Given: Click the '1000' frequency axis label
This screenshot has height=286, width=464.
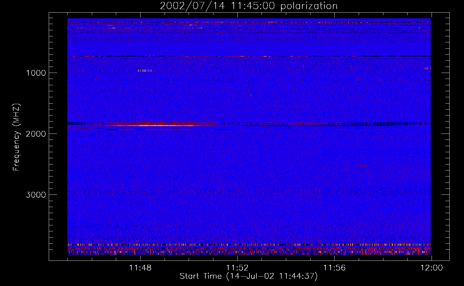Looking at the screenshot, I should 36,73.
